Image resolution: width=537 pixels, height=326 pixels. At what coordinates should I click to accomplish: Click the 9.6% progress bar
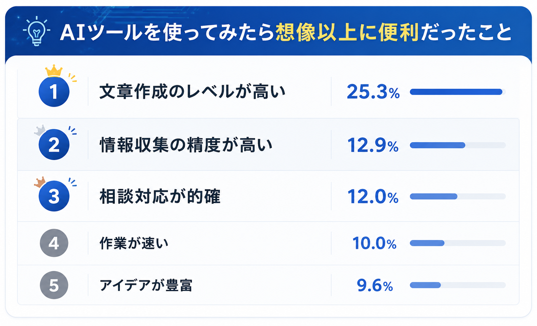coord(458,285)
